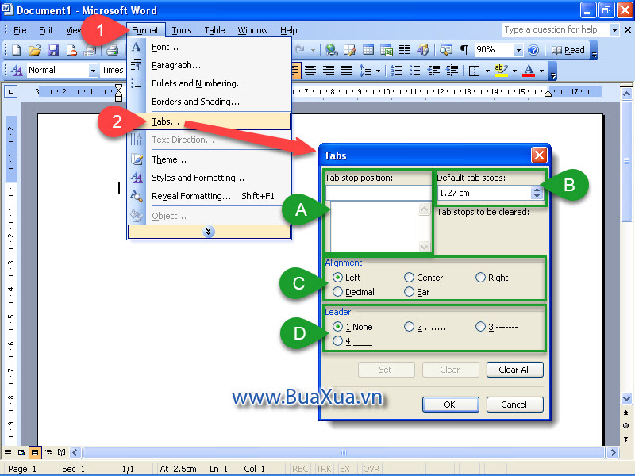This screenshot has width=635, height=476.
Task: Select leader option 1 None
Action: coord(337,326)
